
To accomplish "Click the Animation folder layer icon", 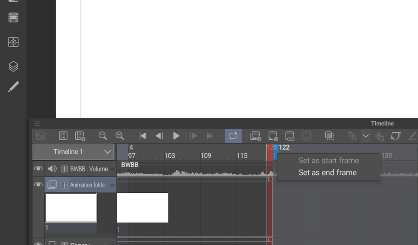I will 52,185.
